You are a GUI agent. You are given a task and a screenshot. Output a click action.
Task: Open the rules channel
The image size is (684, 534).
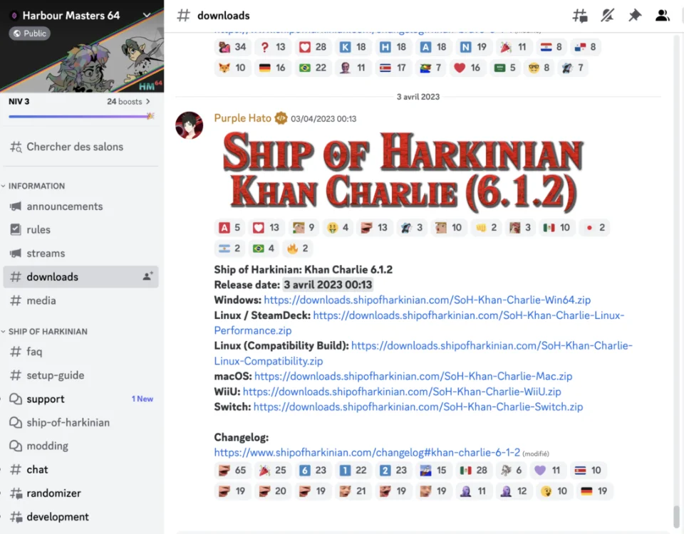(81, 230)
